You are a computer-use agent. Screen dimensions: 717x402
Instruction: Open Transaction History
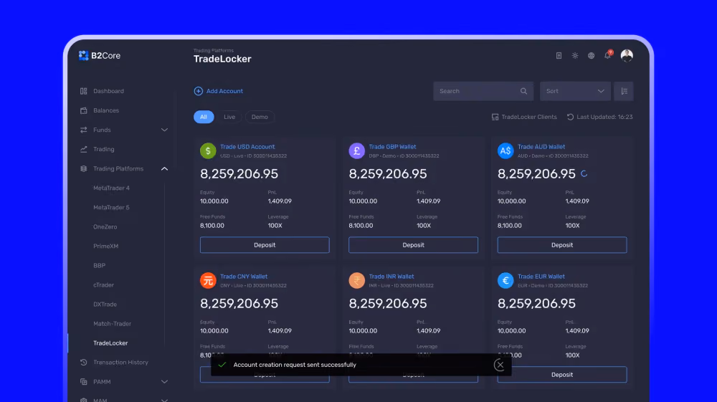(120, 363)
